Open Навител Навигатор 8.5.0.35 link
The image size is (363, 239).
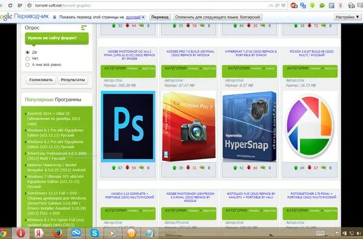(x=56, y=168)
